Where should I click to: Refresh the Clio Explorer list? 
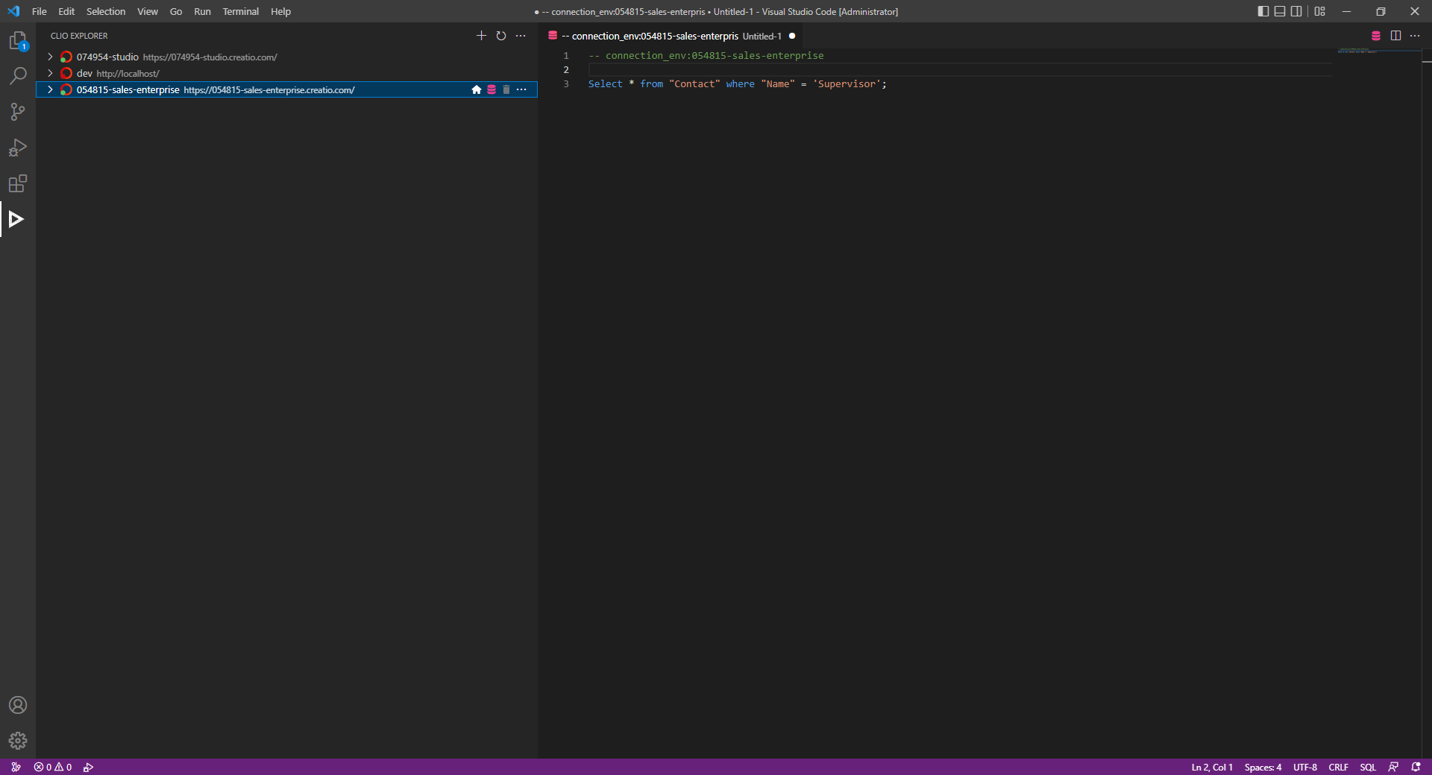click(x=501, y=36)
